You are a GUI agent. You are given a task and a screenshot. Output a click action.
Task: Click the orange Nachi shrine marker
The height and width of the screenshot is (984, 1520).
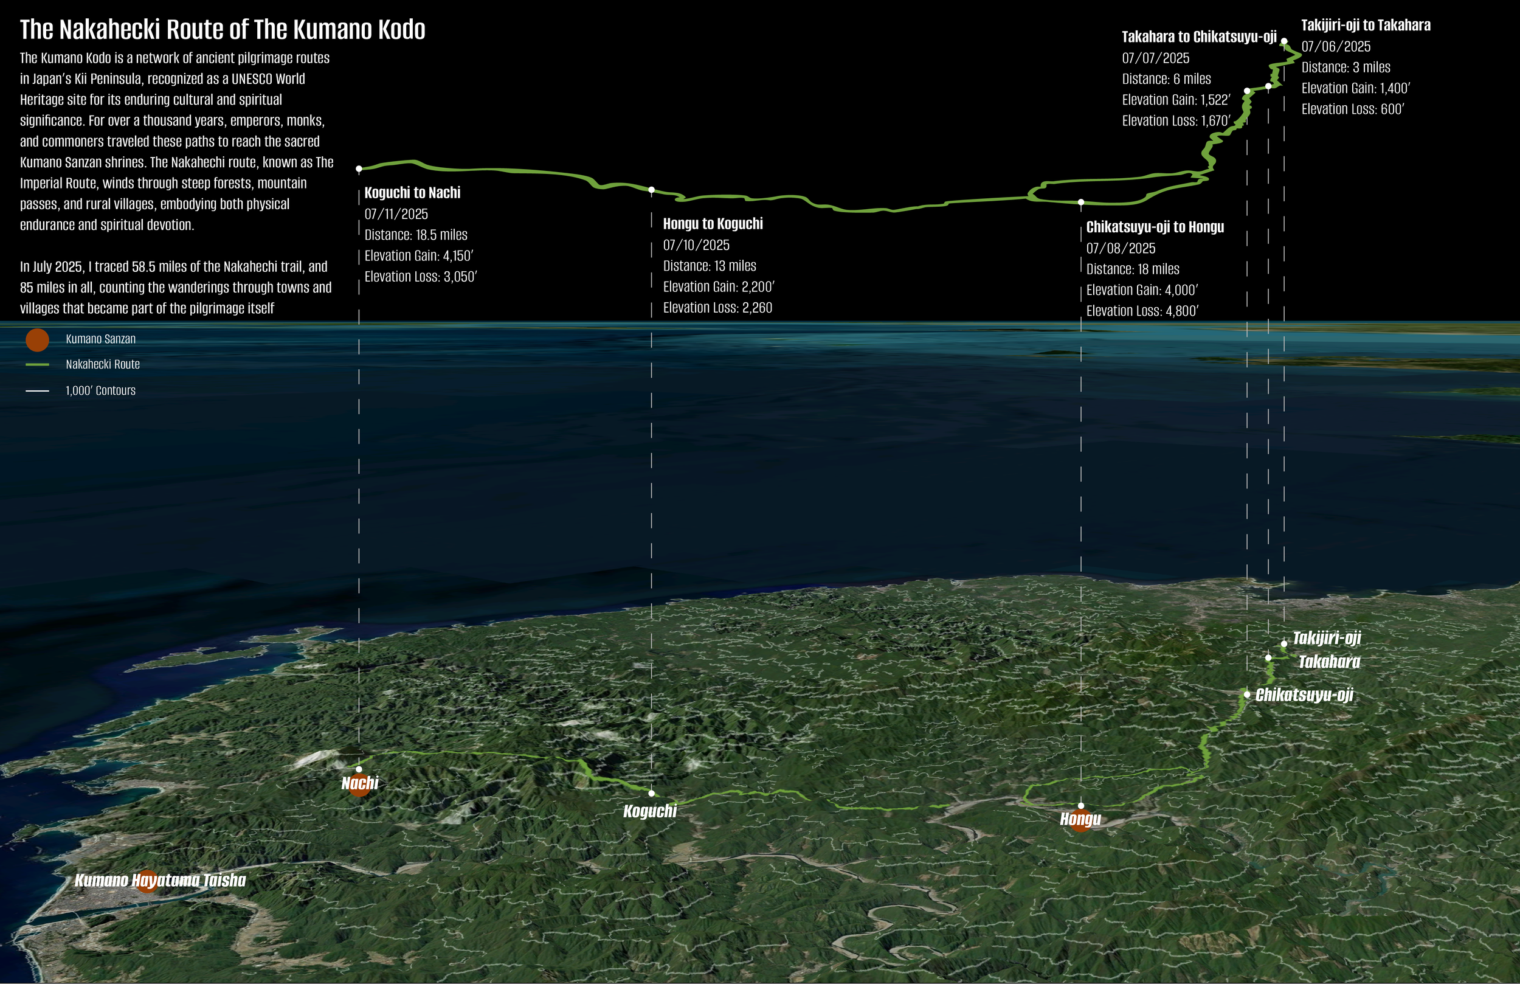point(360,785)
